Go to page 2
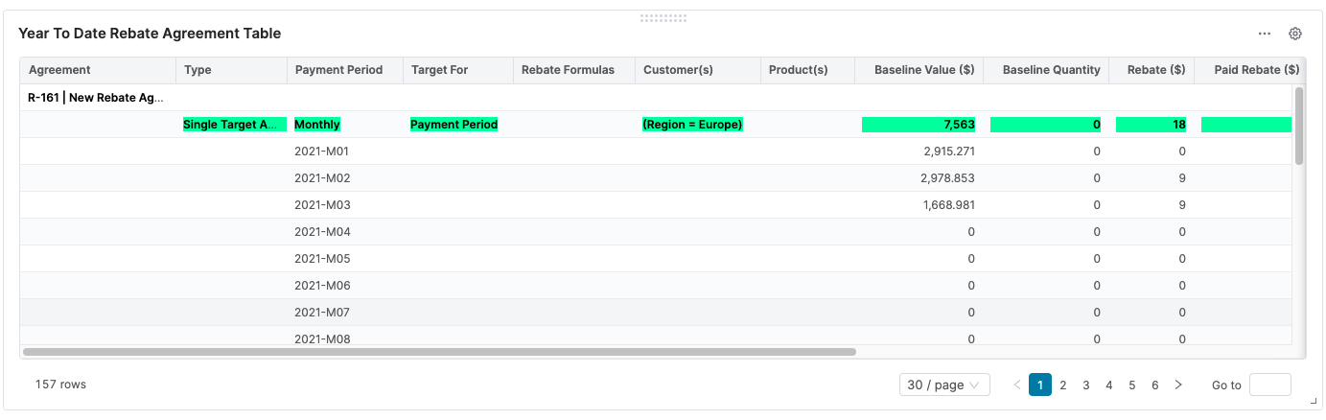Screen dimensions: 1326x420 (1063, 385)
